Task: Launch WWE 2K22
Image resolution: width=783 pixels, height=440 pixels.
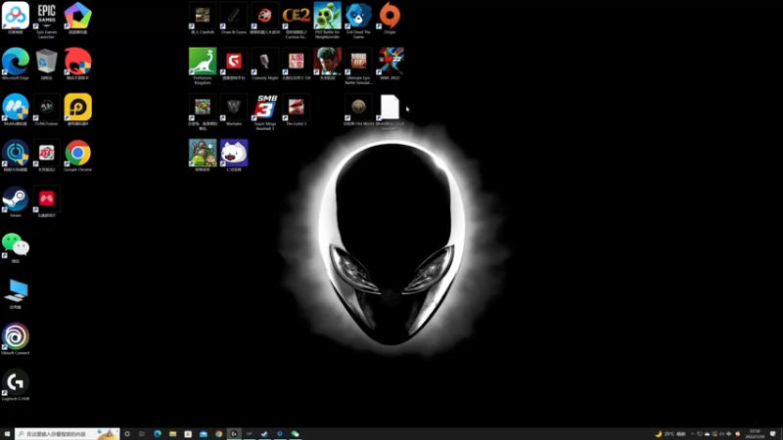Action: tap(390, 64)
